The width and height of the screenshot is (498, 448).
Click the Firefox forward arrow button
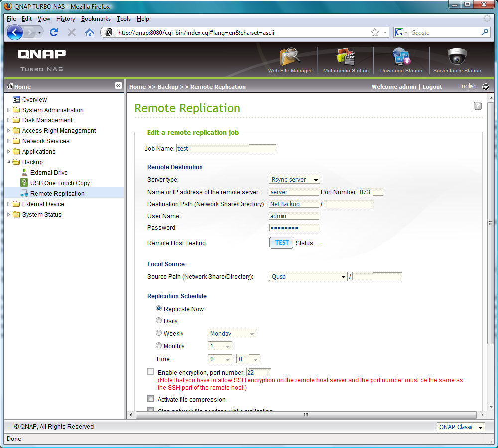(x=30, y=32)
